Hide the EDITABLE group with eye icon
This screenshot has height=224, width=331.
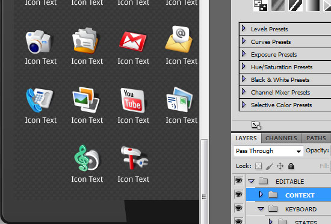click(239, 181)
